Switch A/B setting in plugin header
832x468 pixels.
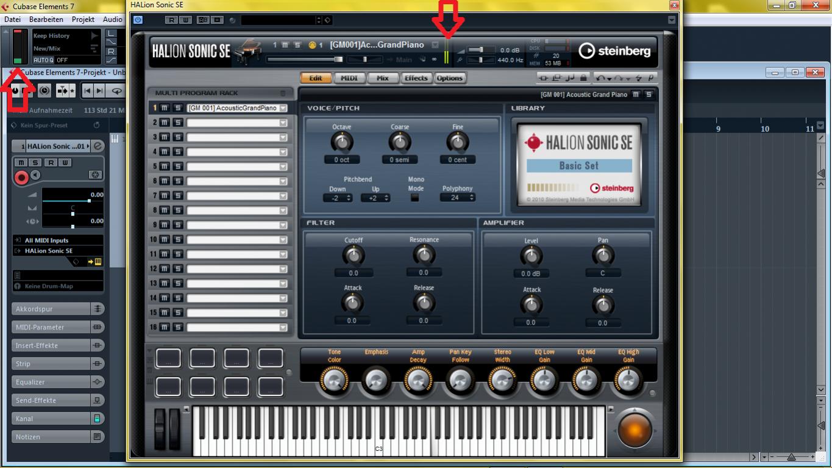point(203,20)
